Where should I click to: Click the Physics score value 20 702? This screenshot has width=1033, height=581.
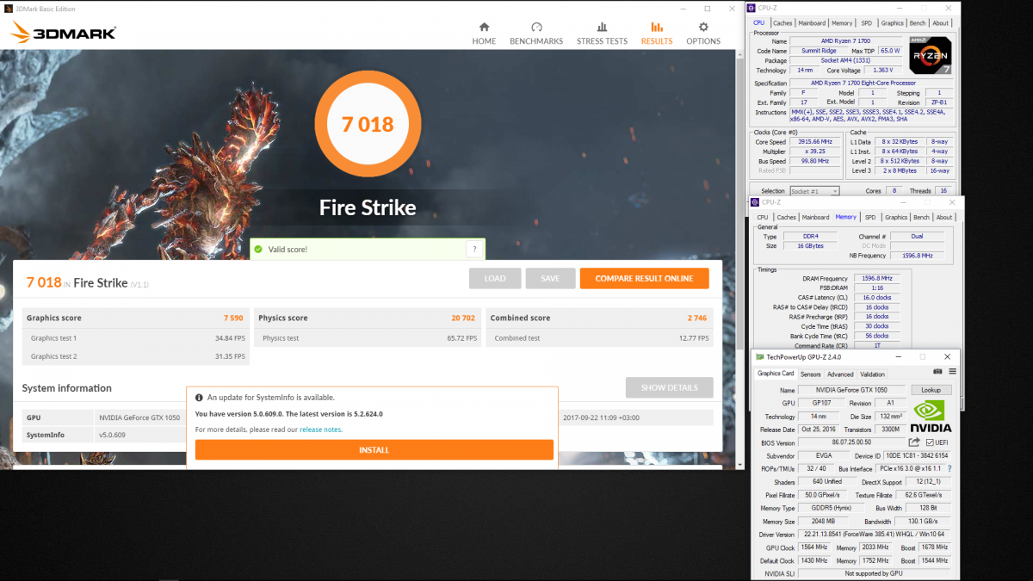pos(463,318)
